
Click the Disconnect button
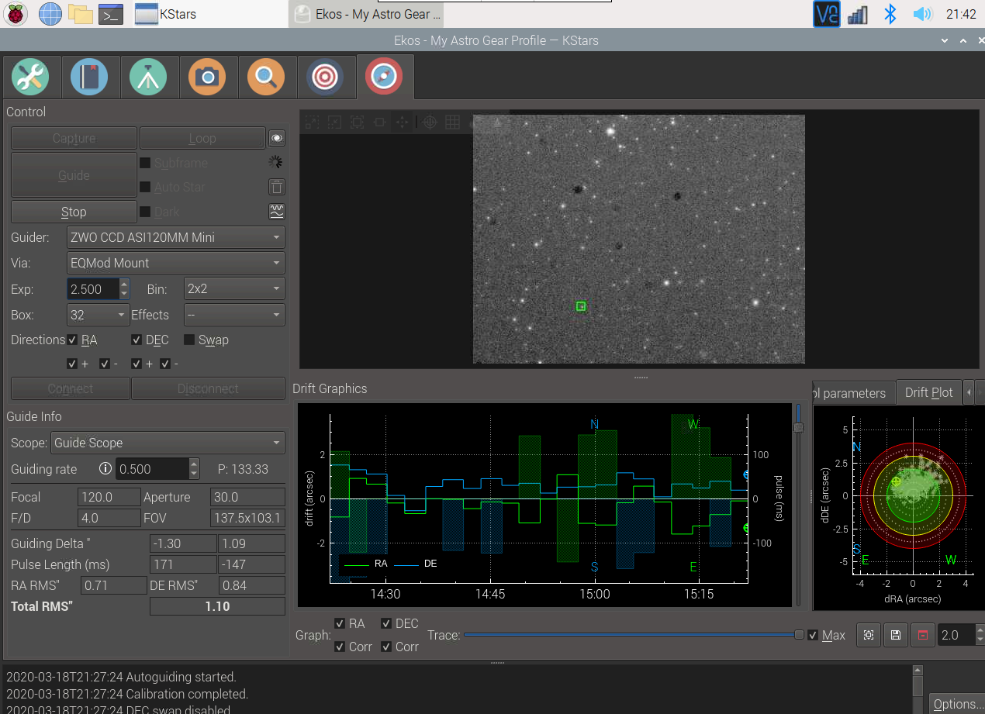(208, 388)
